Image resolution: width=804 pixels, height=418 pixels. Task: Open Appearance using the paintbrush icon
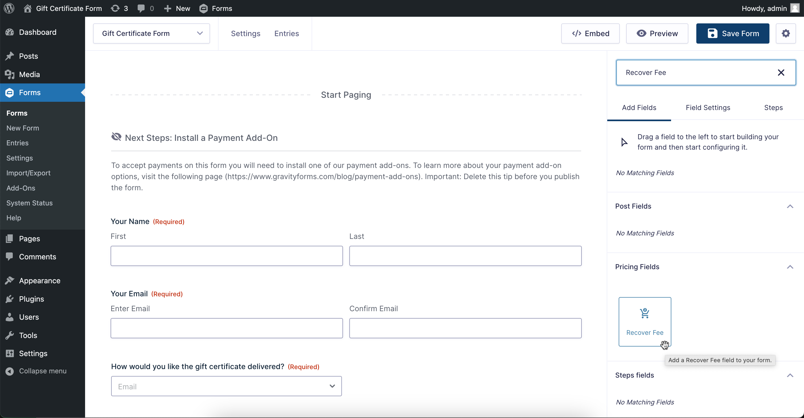[x=10, y=280]
